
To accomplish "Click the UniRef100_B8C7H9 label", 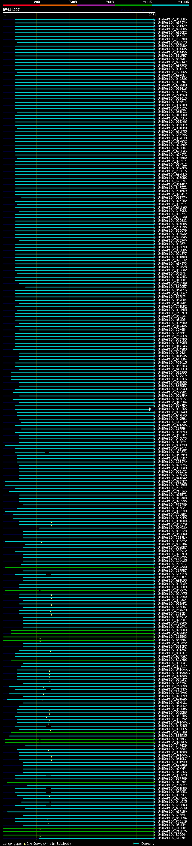I will click(172, 732).
